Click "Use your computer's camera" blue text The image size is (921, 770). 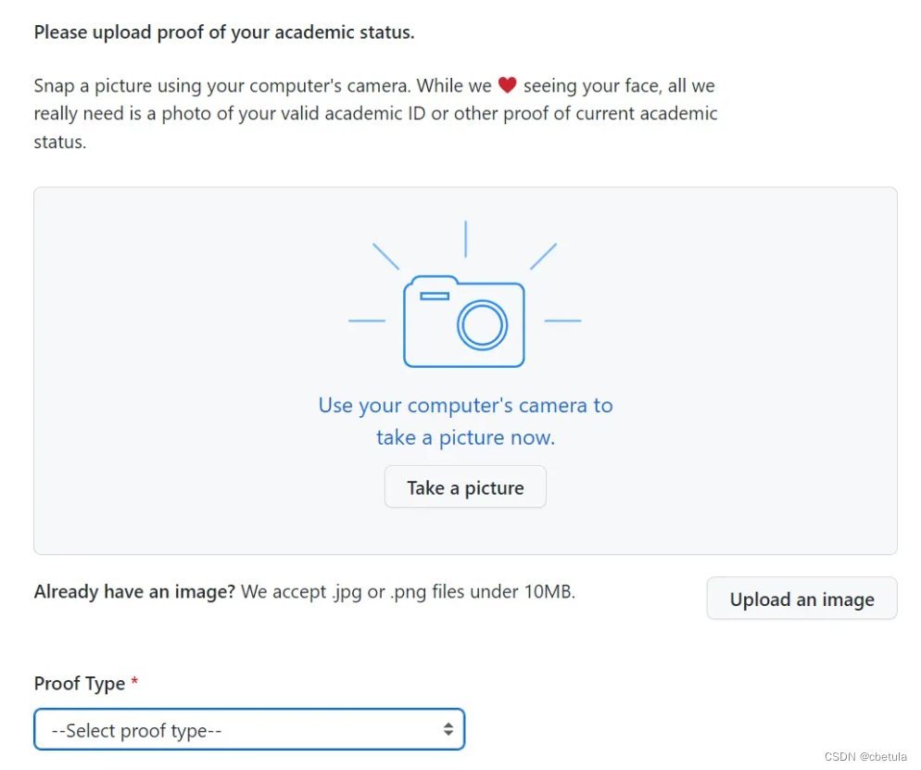click(x=465, y=406)
